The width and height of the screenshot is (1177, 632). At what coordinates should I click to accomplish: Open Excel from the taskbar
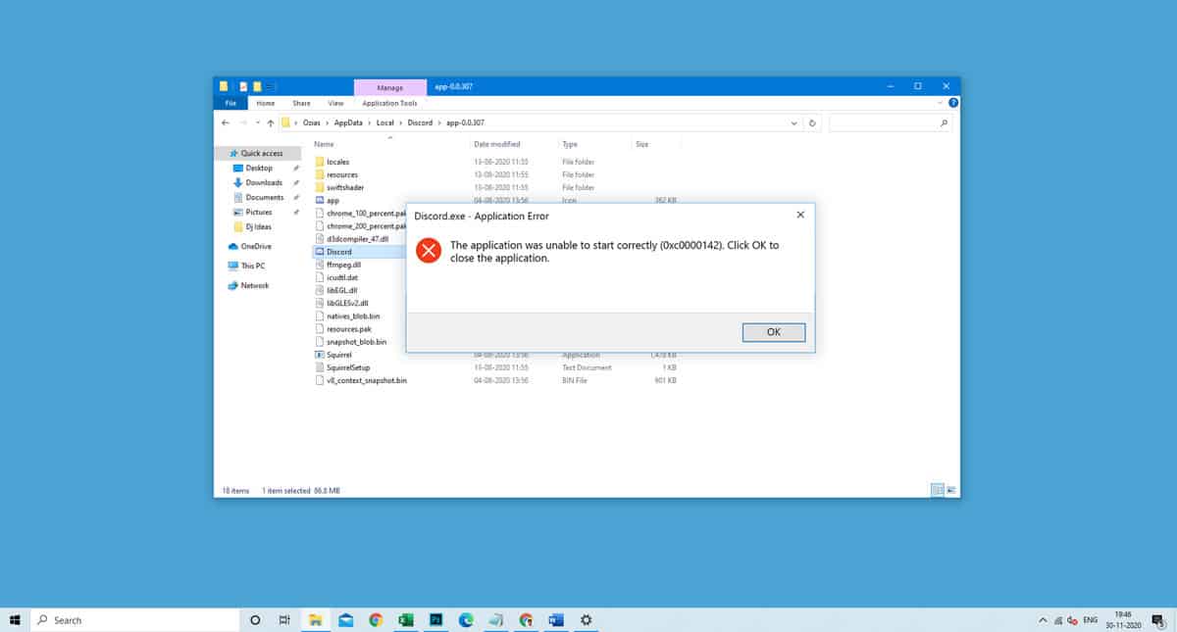tap(406, 620)
